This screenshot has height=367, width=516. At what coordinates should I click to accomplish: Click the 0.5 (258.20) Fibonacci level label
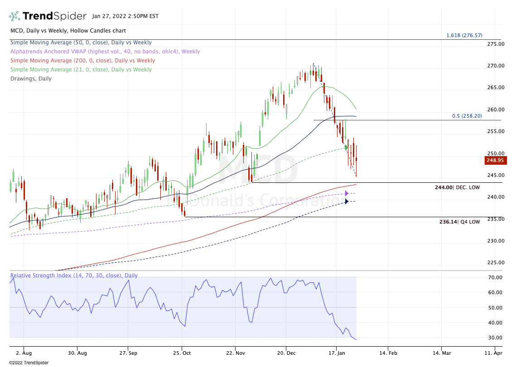[467, 116]
